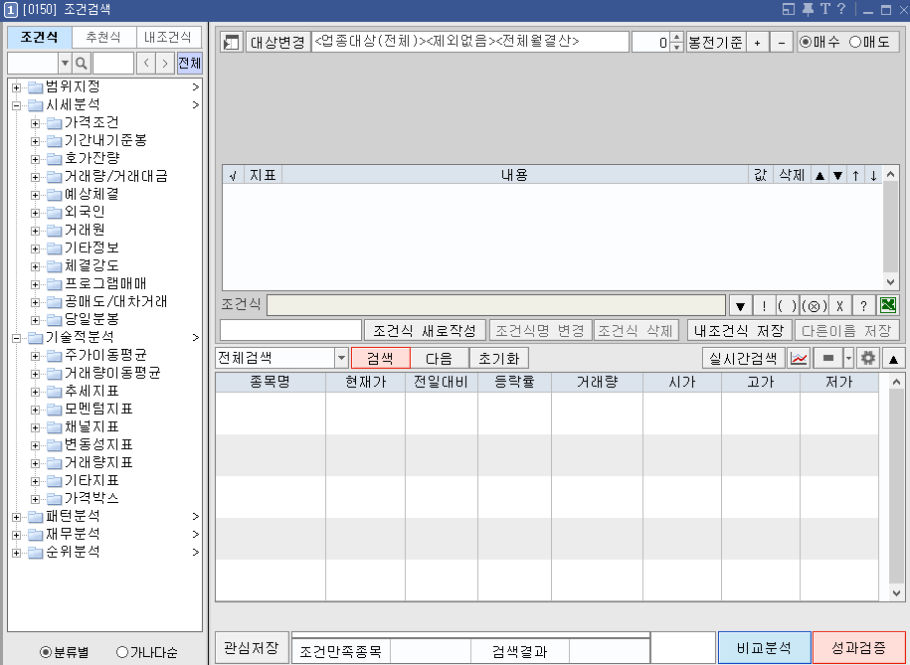The height and width of the screenshot is (665, 910).
Task: Collapse the panel with the black triangle icon
Action: [894, 360]
